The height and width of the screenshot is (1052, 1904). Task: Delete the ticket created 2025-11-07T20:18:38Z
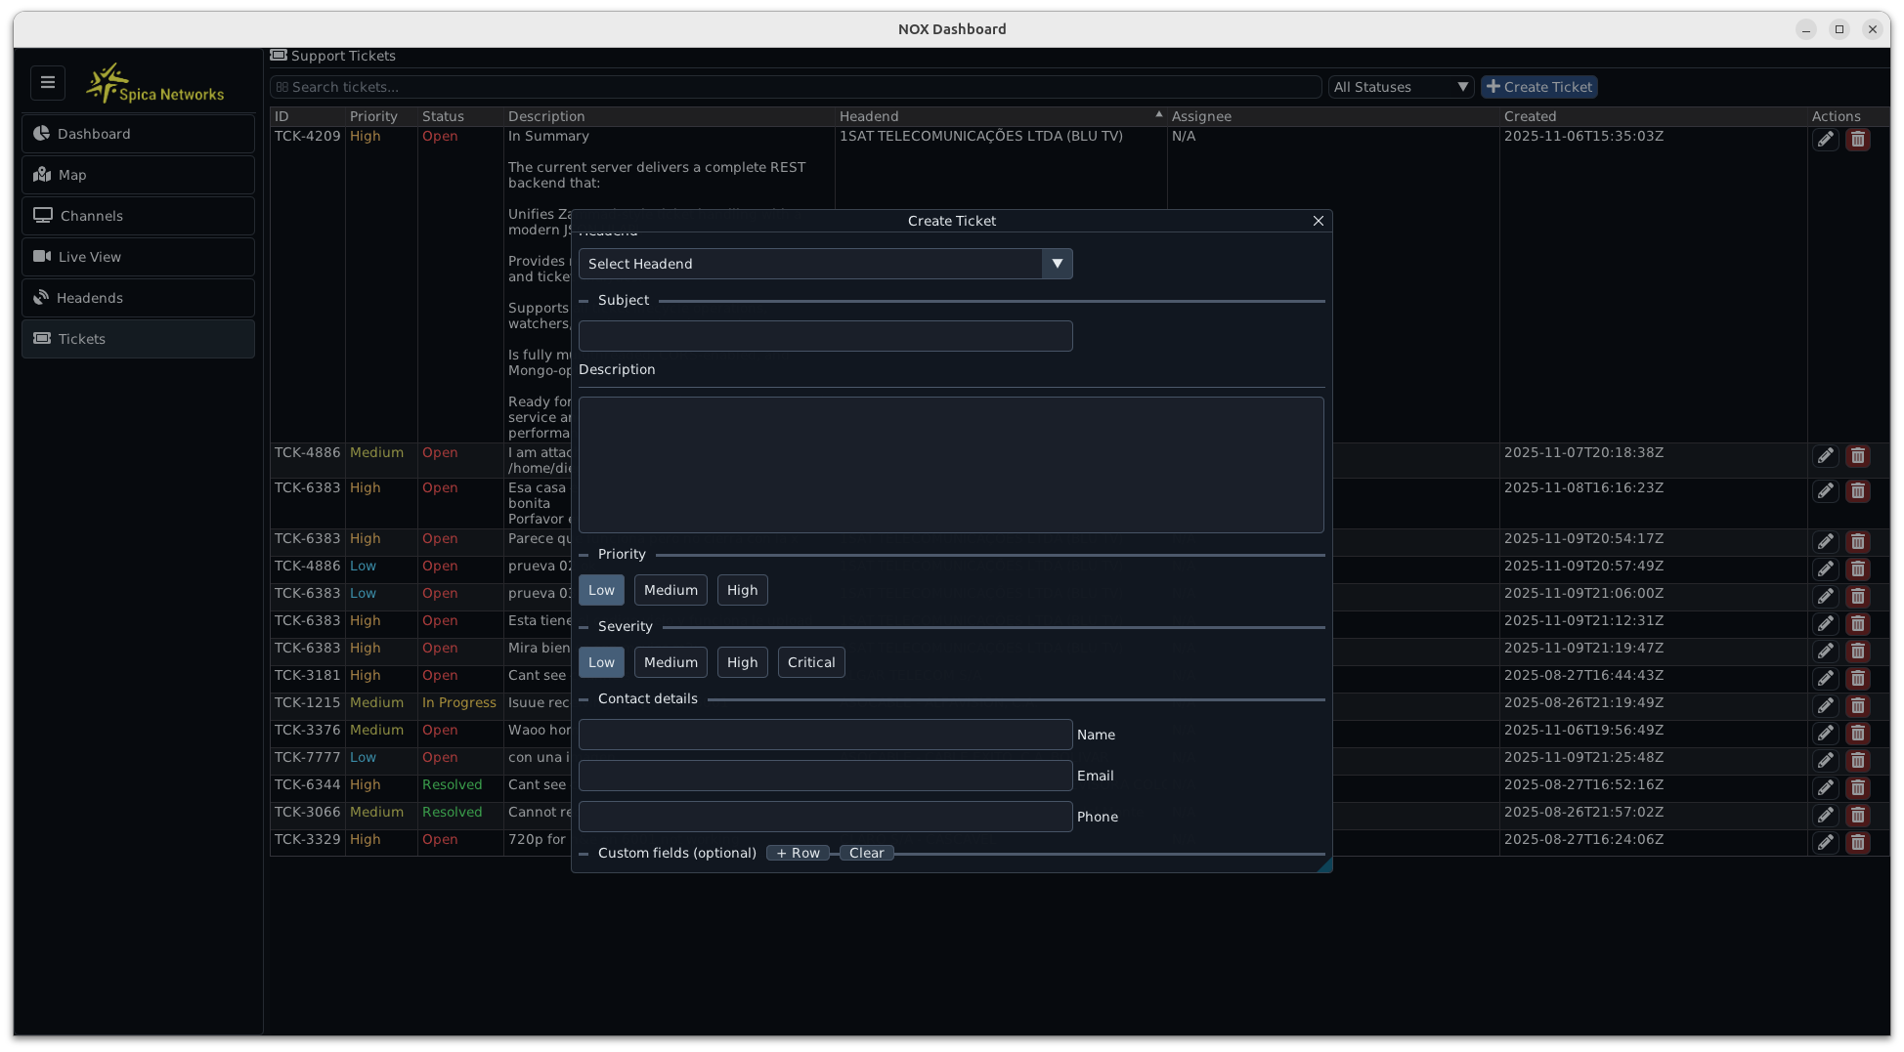click(x=1858, y=456)
